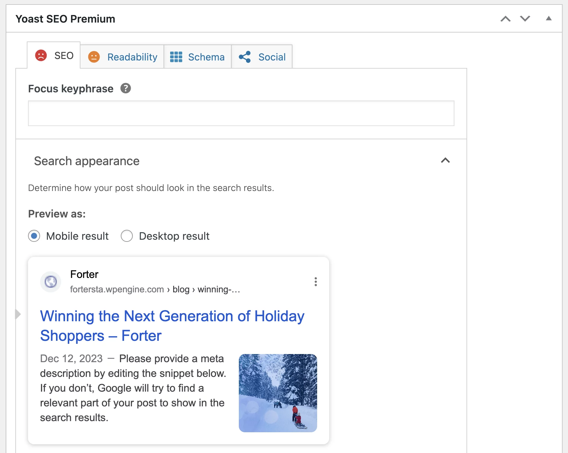
Task: Collapse the Search appearance section
Action: [445, 161]
